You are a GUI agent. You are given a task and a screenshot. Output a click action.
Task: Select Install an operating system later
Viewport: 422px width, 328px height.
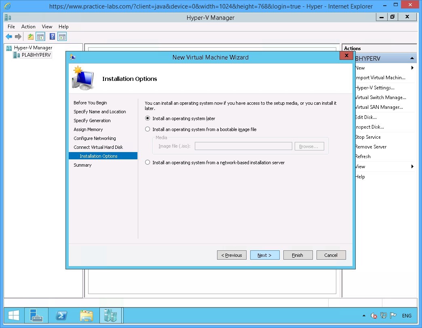(x=148, y=118)
